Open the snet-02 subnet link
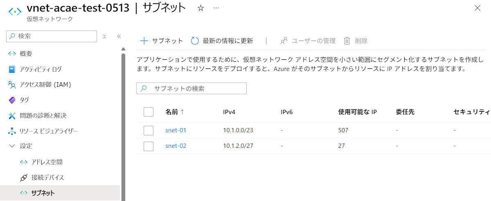The height and width of the screenshot is (201, 491). [176, 146]
